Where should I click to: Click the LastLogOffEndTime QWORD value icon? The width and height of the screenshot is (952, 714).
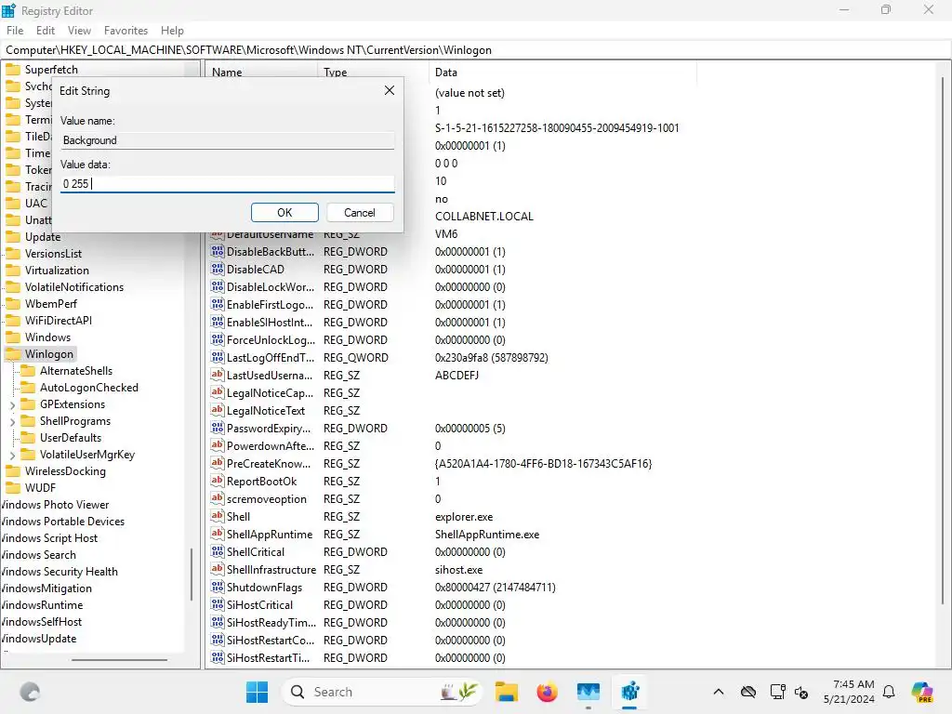point(218,358)
